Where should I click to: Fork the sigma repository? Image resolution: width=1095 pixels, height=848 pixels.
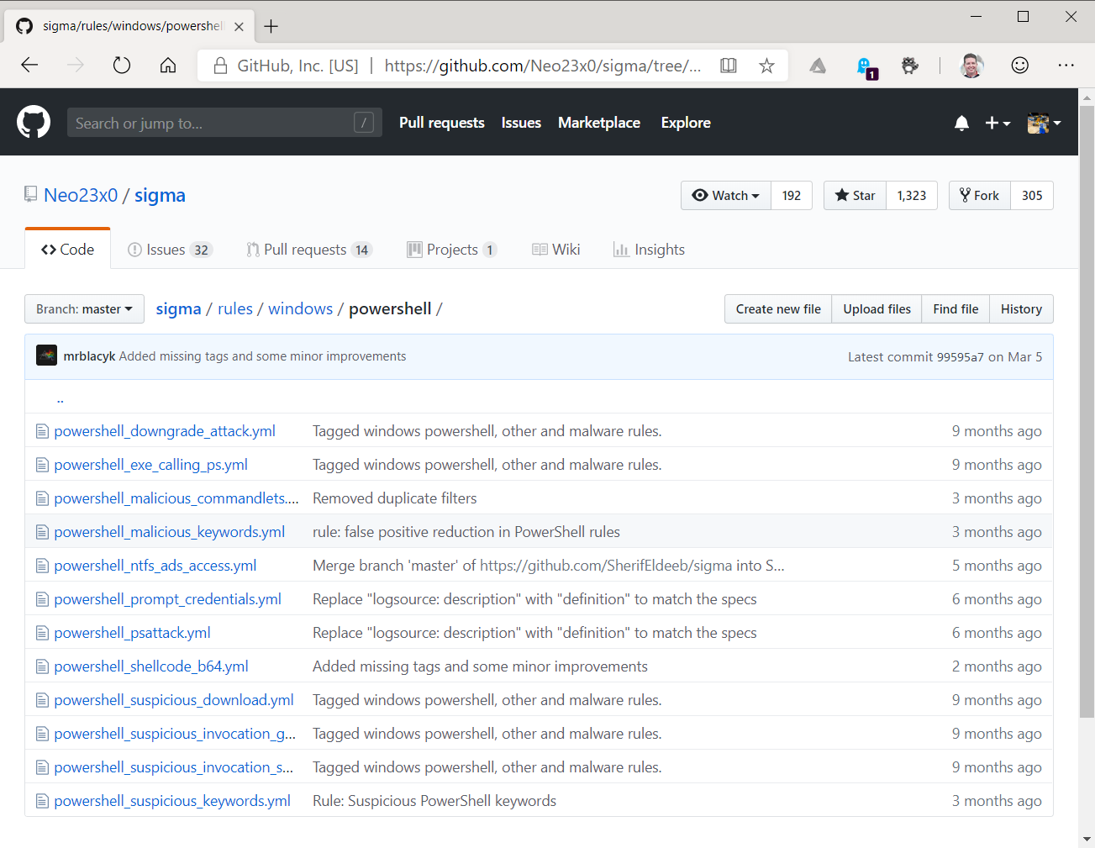[x=980, y=196]
